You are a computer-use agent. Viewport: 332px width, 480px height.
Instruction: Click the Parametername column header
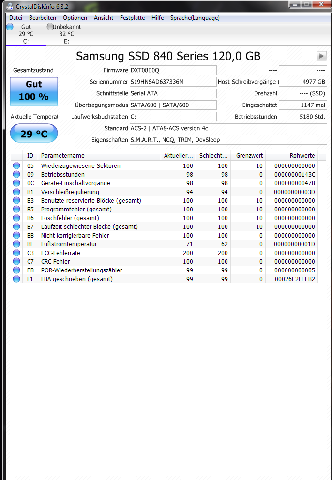(x=99, y=155)
